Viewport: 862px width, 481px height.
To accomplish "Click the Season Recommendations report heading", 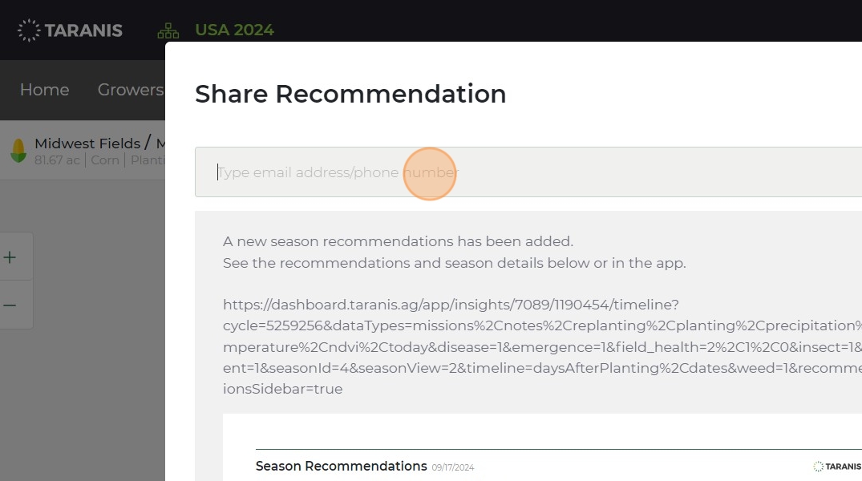I will pyautogui.click(x=341, y=466).
